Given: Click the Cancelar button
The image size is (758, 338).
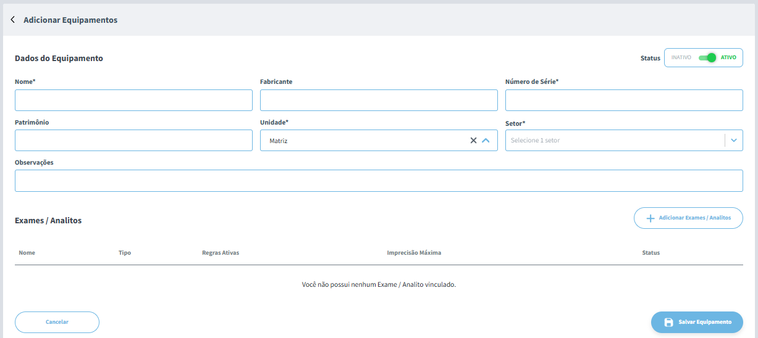Looking at the screenshot, I should point(57,322).
